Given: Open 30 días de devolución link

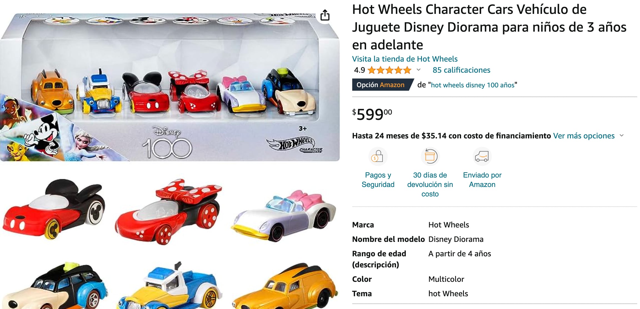Looking at the screenshot, I should pos(430,184).
